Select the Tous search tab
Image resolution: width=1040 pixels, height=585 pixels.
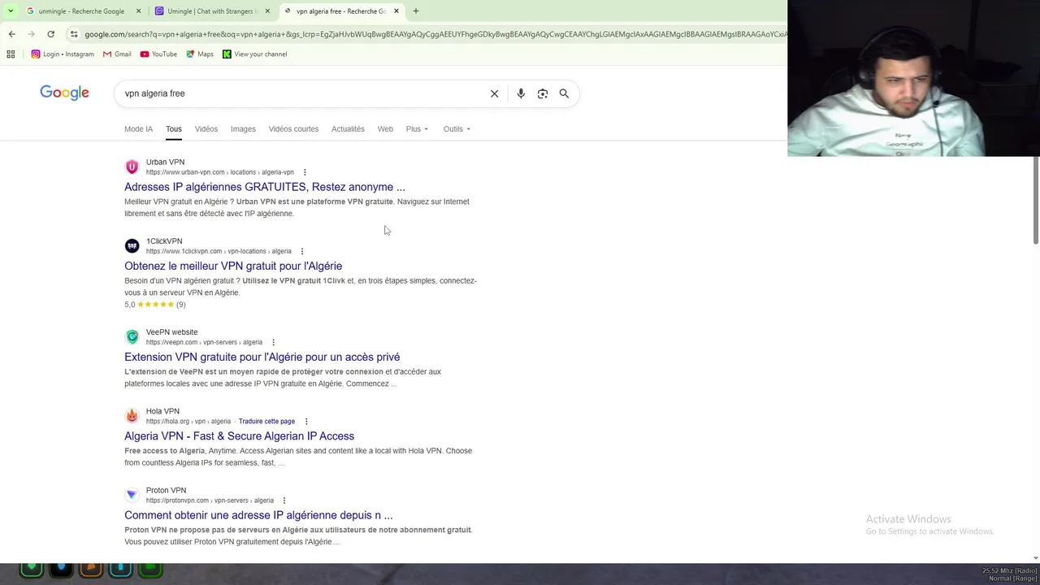tap(174, 129)
